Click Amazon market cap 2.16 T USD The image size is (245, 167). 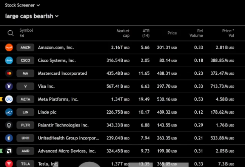pos(120,47)
